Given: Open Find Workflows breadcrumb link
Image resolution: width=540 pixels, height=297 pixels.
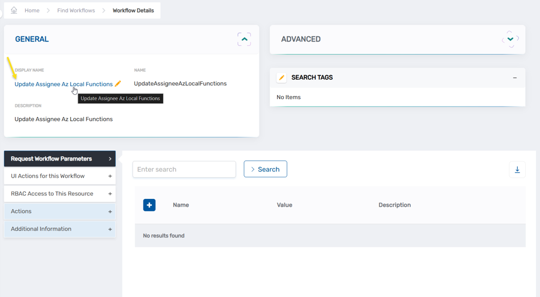Looking at the screenshot, I should (76, 11).
